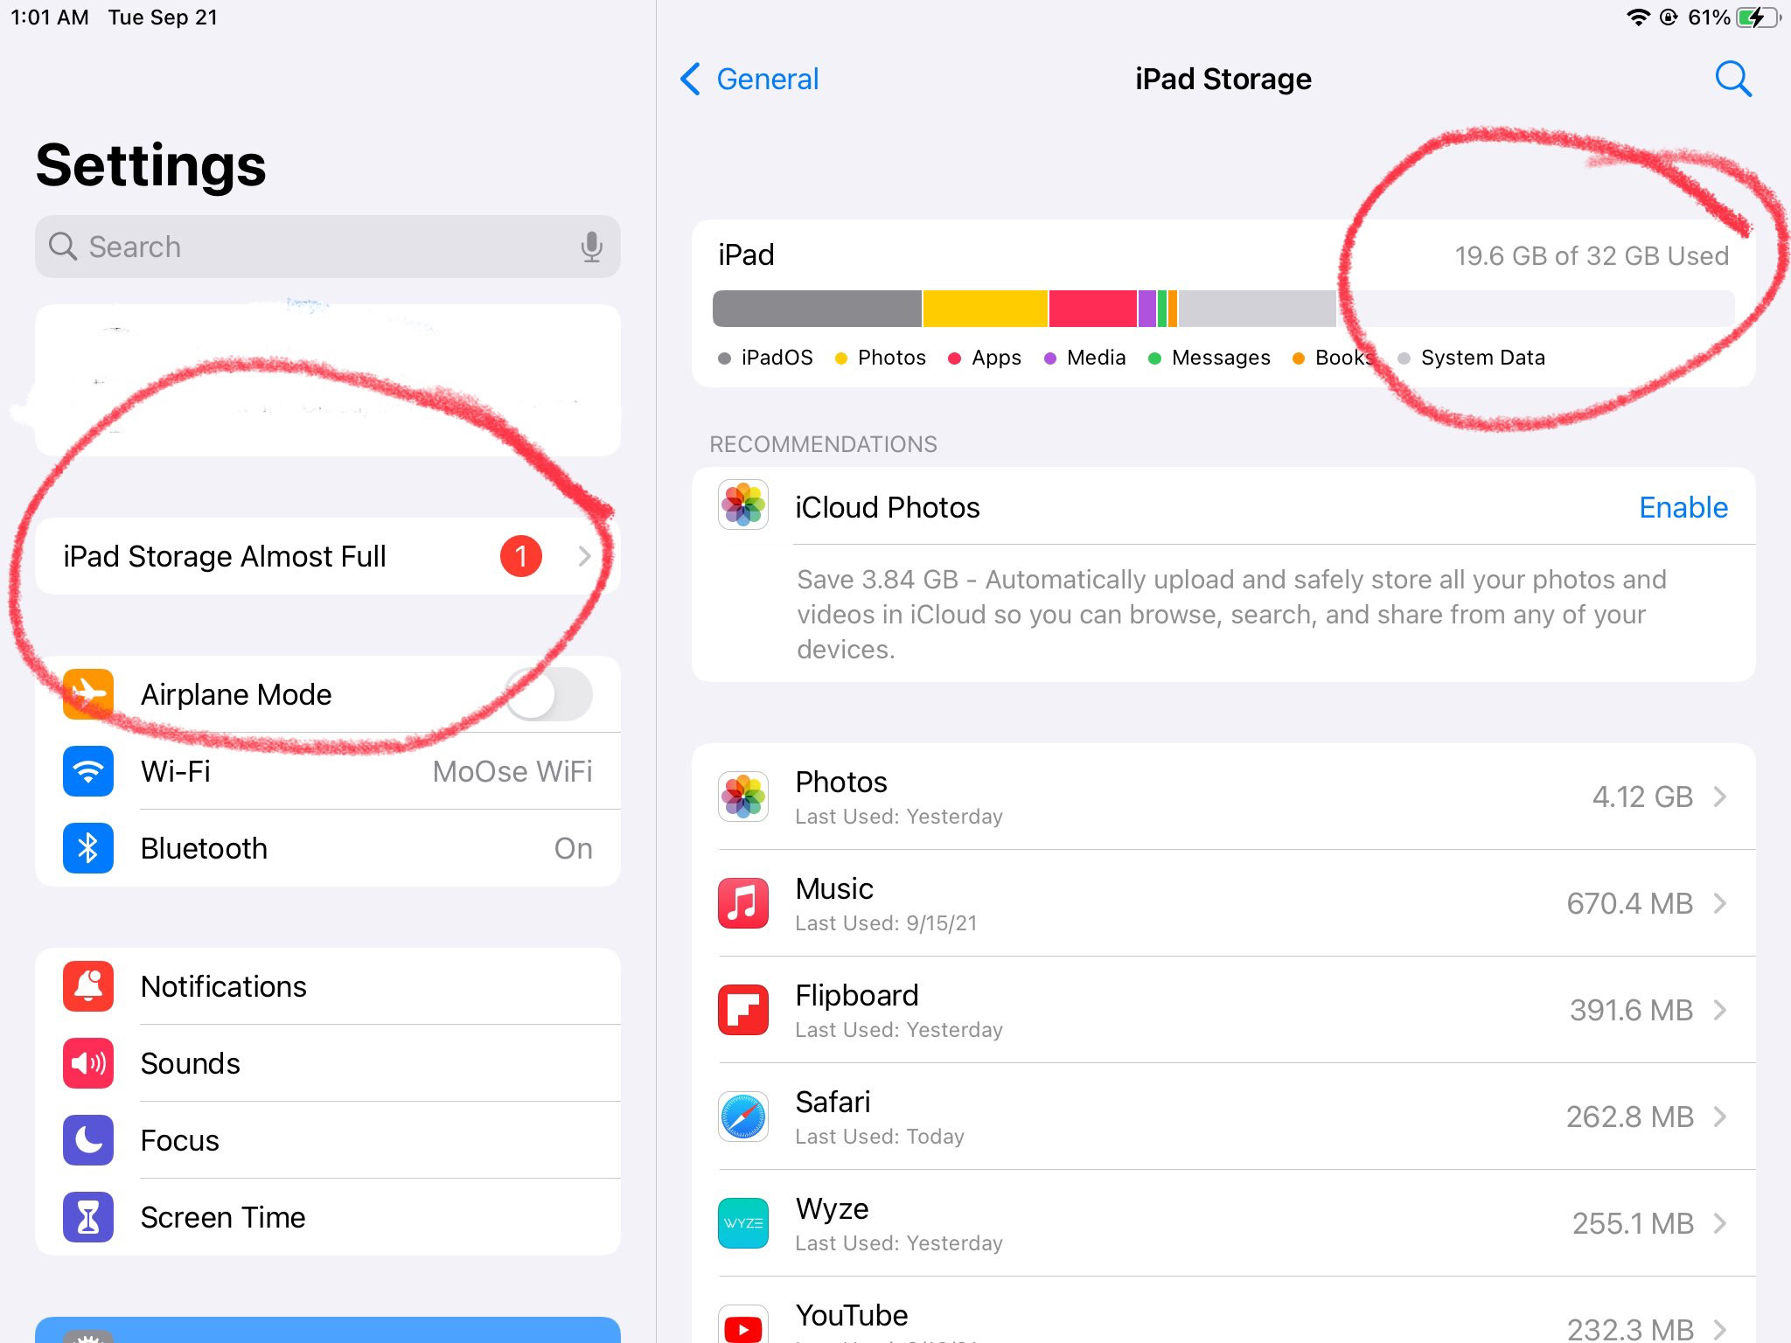
Task: Tap the Photos app icon in storage list
Action: click(x=744, y=794)
